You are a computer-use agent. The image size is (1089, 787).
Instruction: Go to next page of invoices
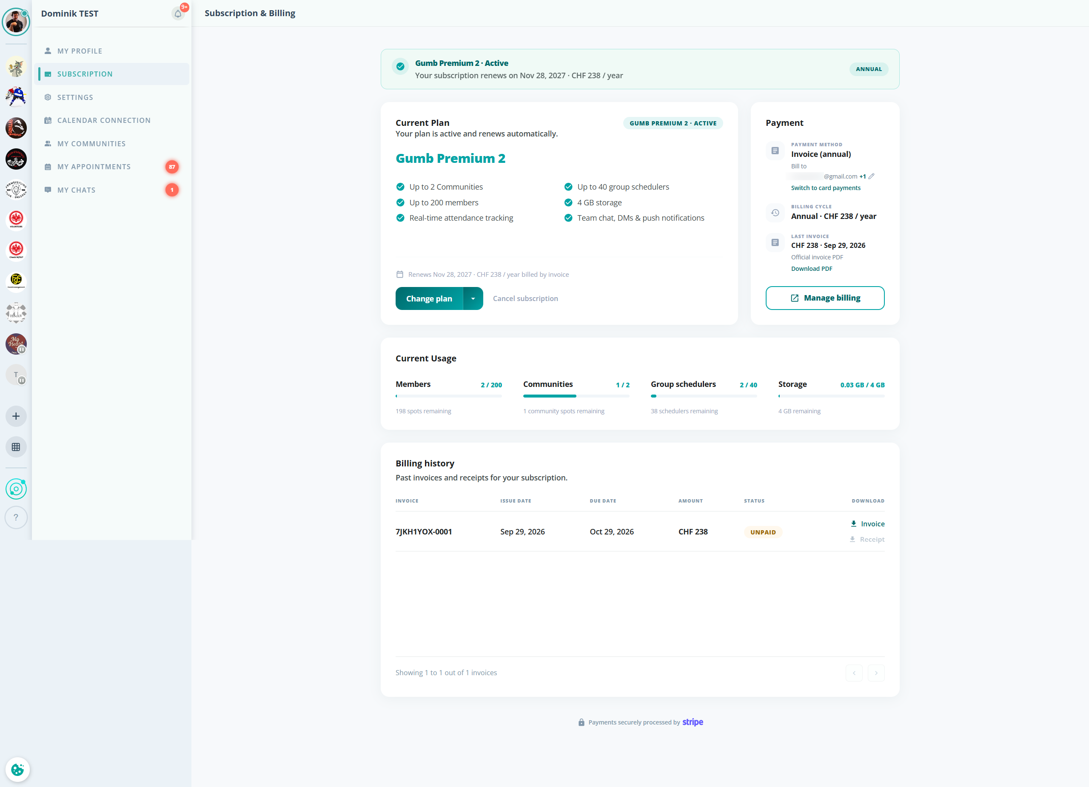(x=876, y=673)
